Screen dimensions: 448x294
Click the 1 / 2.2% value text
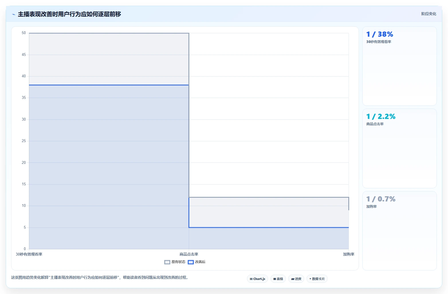point(381,117)
